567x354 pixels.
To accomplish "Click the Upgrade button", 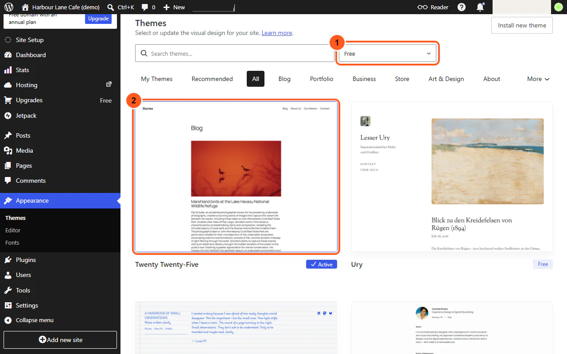I will point(98,19).
